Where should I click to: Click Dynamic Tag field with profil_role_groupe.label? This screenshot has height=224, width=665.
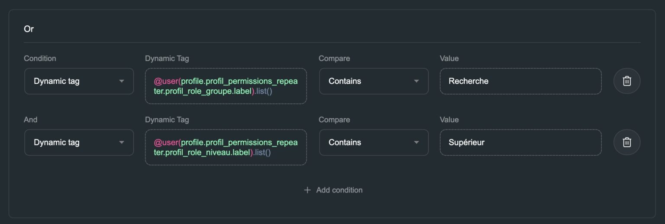tap(226, 86)
